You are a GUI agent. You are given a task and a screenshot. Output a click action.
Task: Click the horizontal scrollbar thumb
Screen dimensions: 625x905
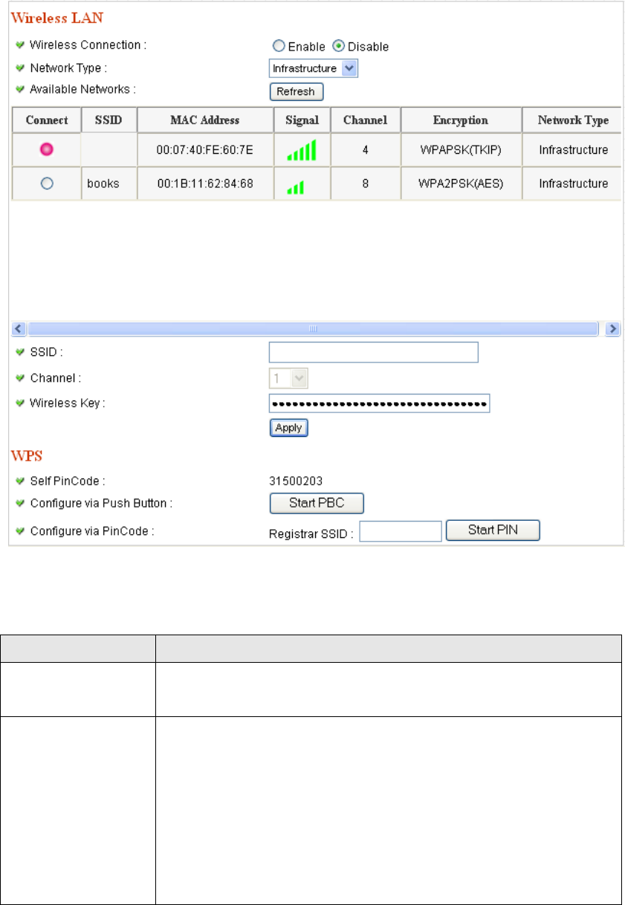click(x=313, y=328)
